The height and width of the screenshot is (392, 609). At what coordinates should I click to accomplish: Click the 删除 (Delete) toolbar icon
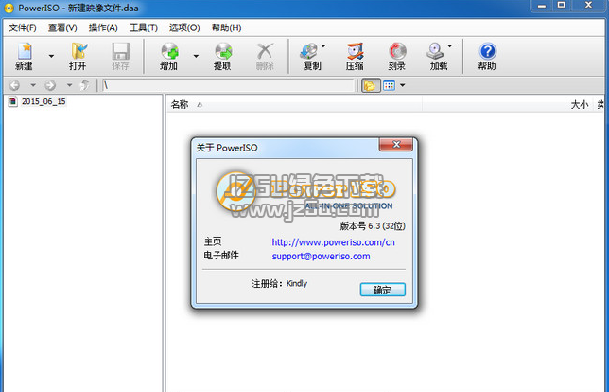(265, 57)
